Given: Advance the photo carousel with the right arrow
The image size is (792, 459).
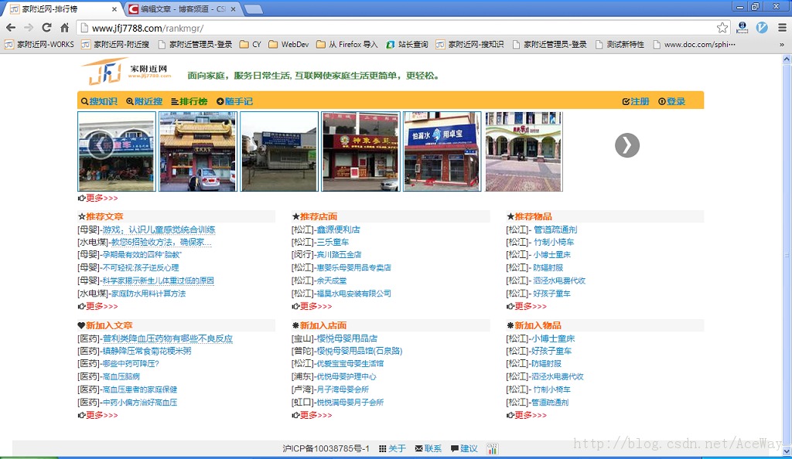Looking at the screenshot, I should coord(626,145).
